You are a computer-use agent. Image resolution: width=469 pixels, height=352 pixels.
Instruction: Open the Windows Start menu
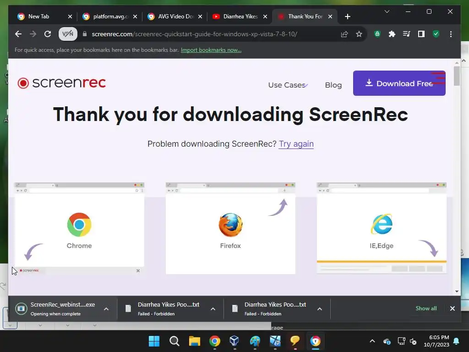(154, 341)
